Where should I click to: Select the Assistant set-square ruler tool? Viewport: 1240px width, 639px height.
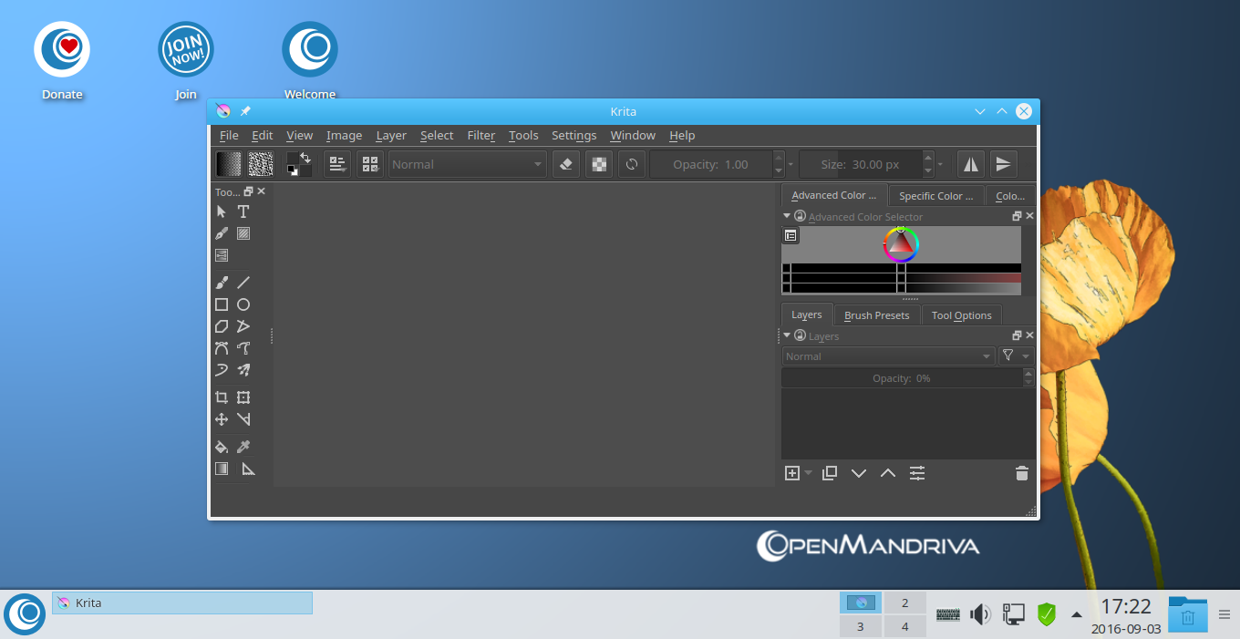248,469
